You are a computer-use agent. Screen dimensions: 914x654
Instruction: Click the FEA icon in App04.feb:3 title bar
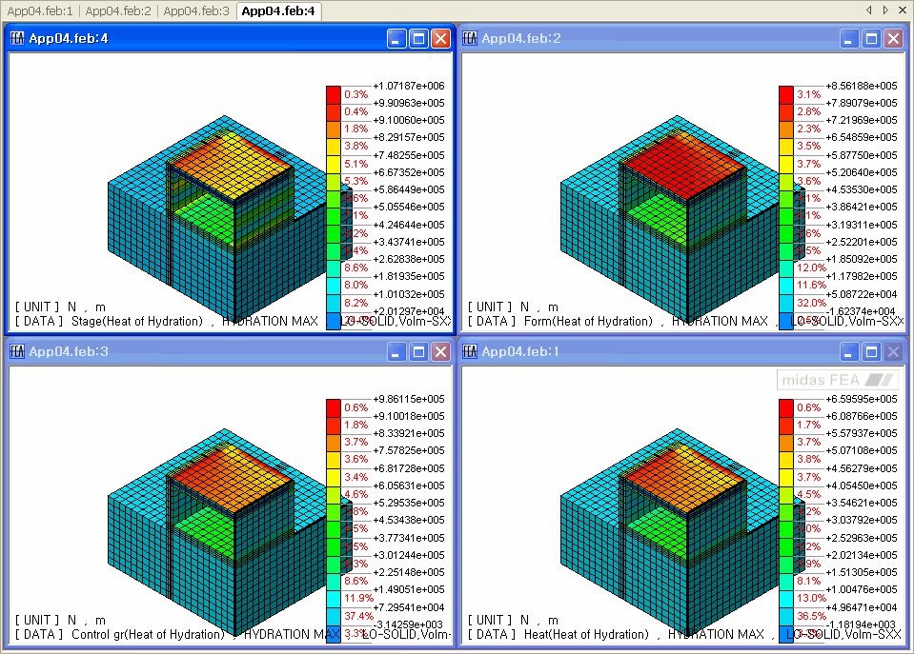coord(16,351)
